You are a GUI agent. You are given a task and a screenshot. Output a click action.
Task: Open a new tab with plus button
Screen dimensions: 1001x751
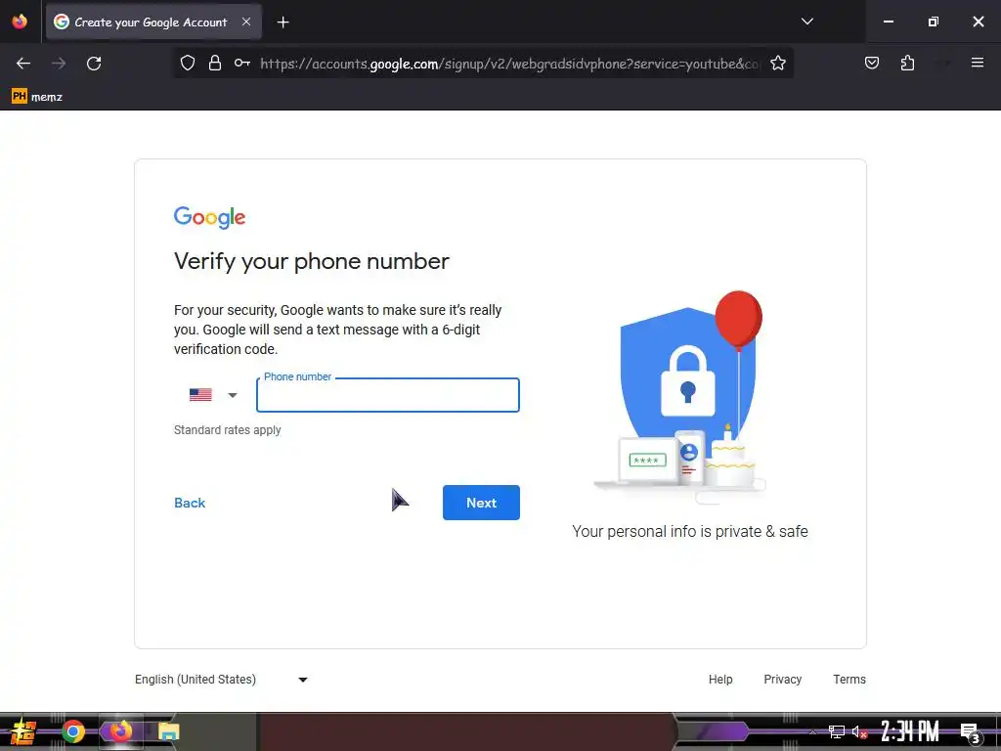(x=283, y=22)
